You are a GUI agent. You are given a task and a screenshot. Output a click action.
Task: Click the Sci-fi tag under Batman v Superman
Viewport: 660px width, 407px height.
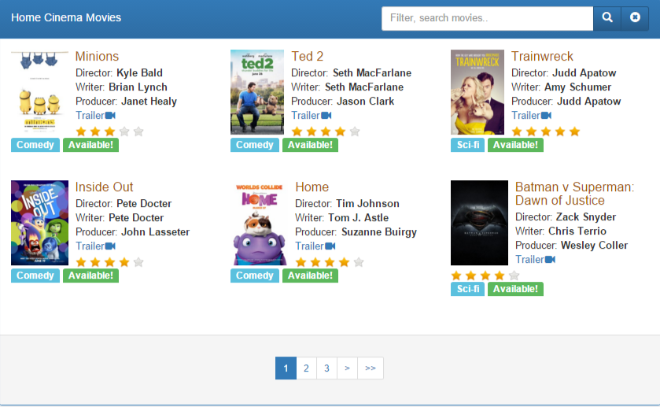[467, 289]
